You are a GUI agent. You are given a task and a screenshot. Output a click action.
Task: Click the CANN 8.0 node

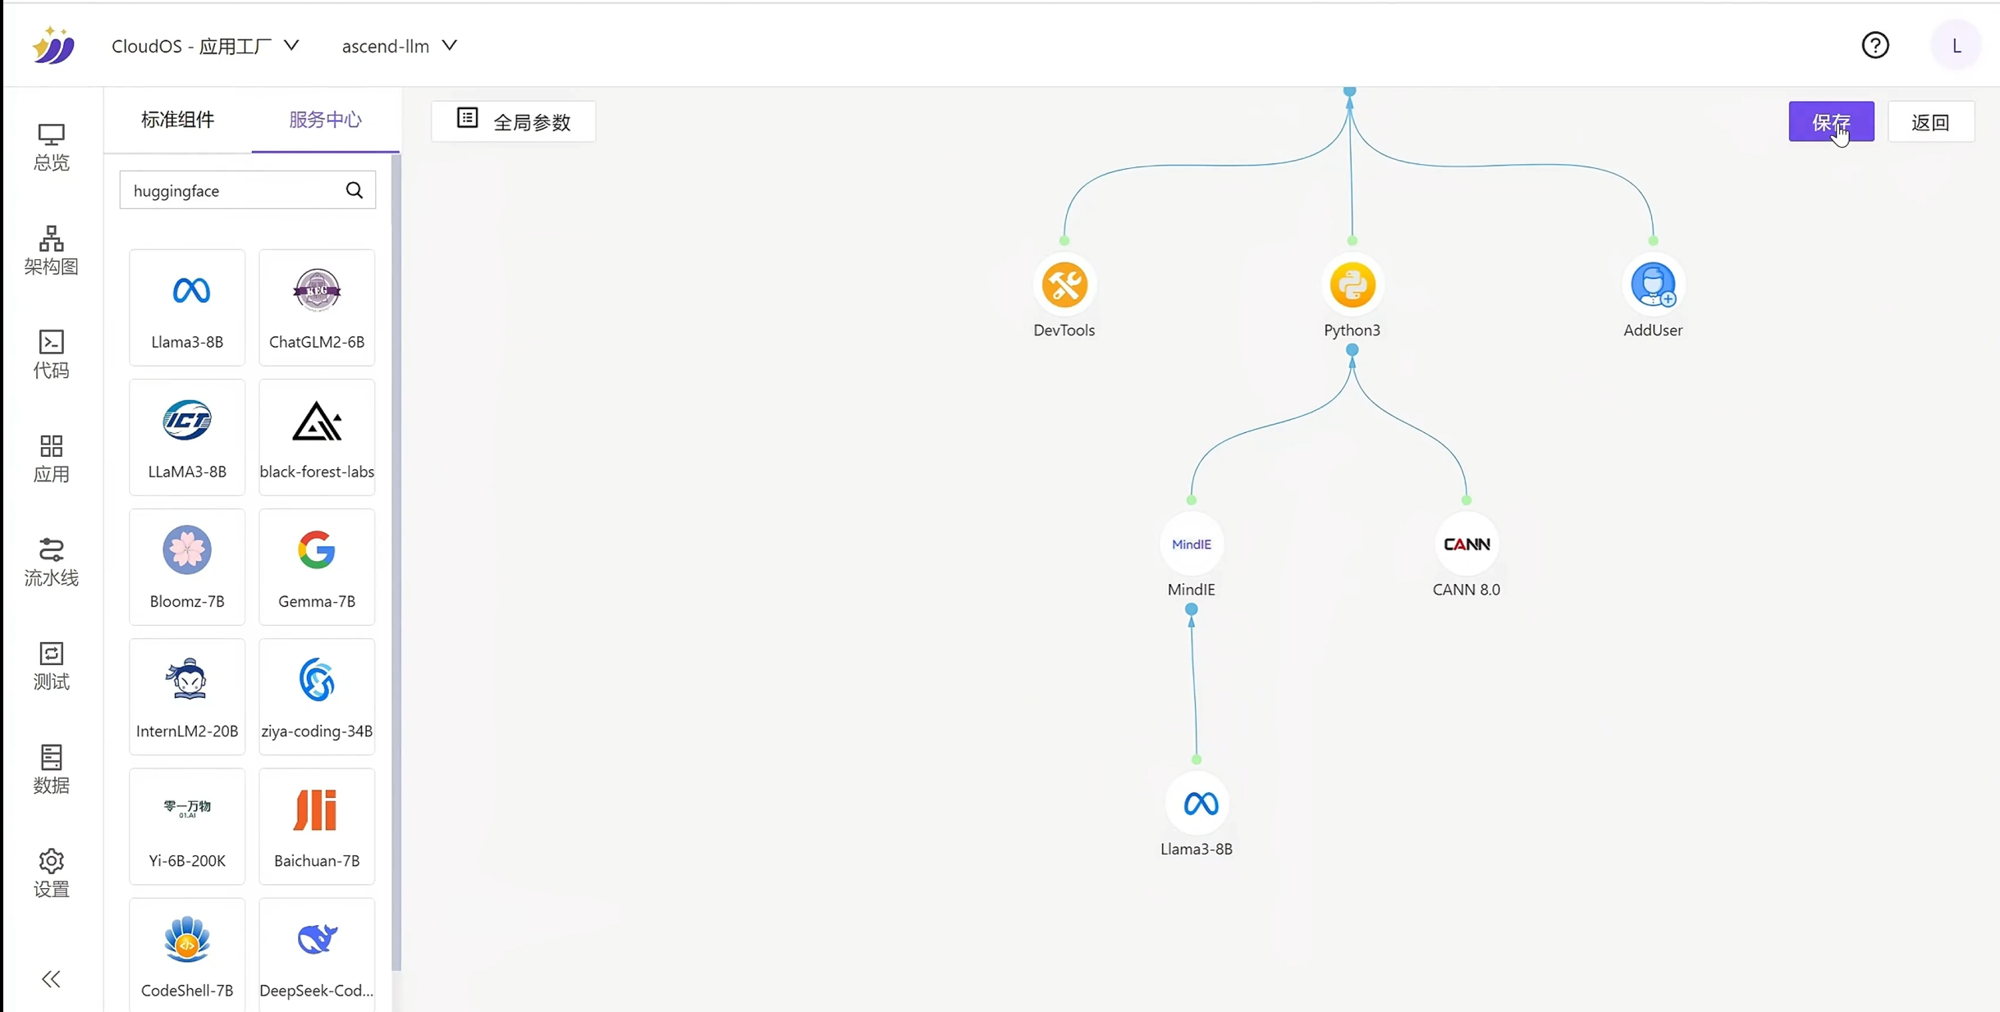(x=1466, y=545)
